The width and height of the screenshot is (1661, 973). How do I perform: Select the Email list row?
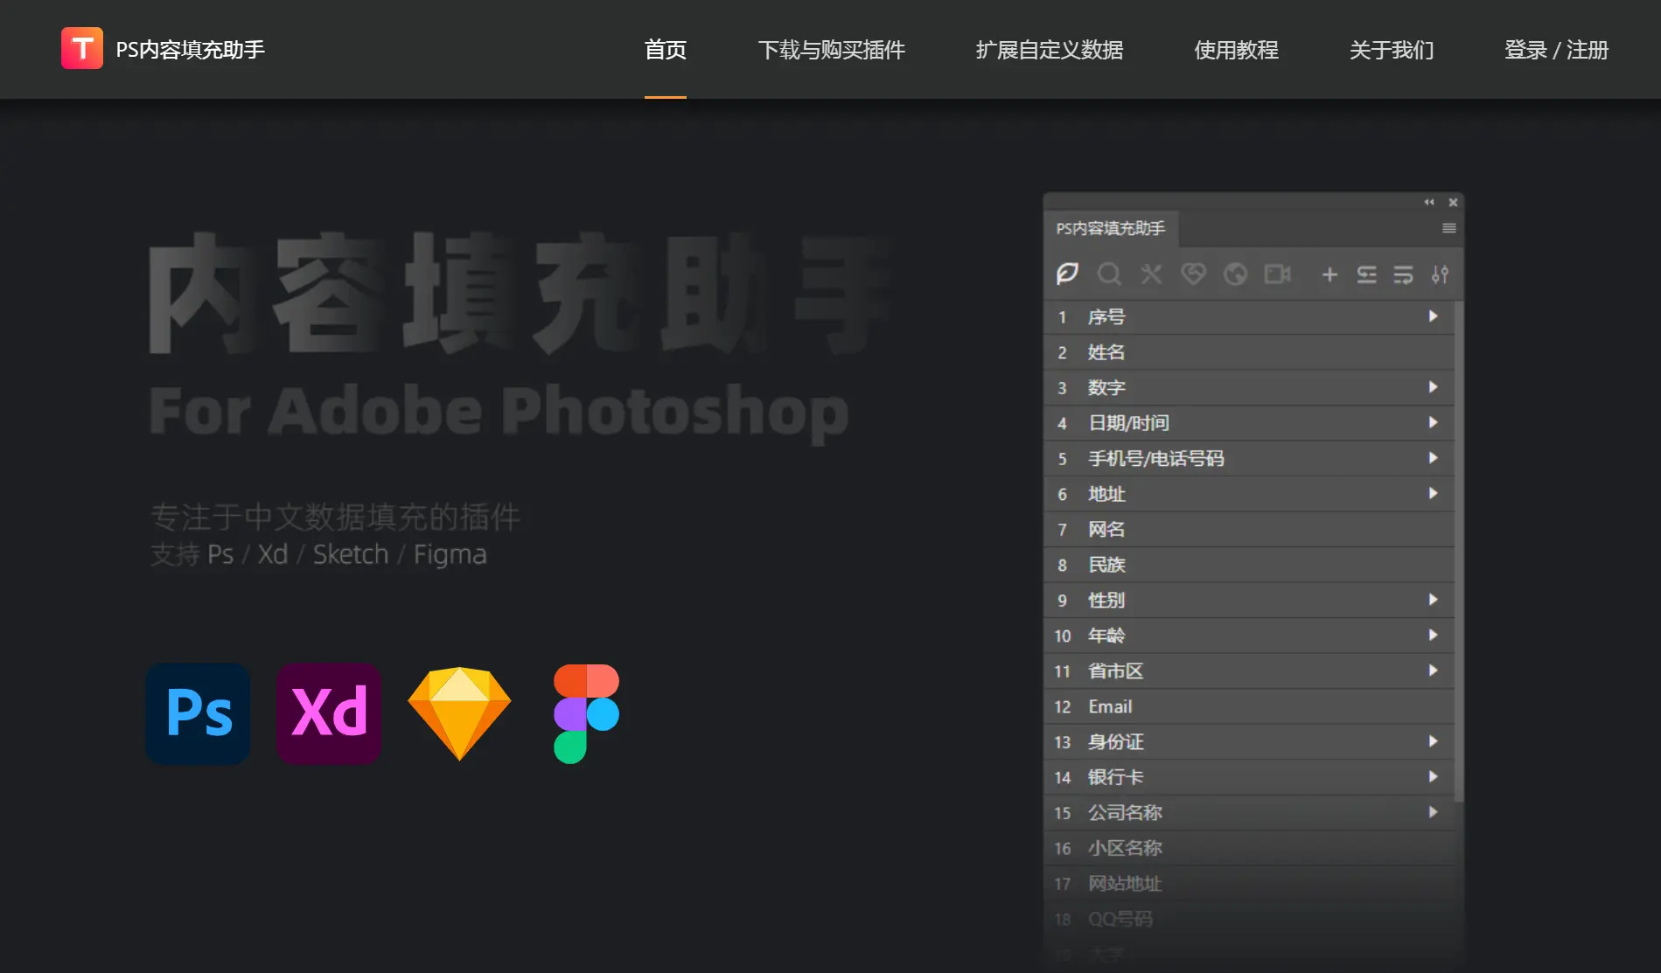click(x=1249, y=706)
